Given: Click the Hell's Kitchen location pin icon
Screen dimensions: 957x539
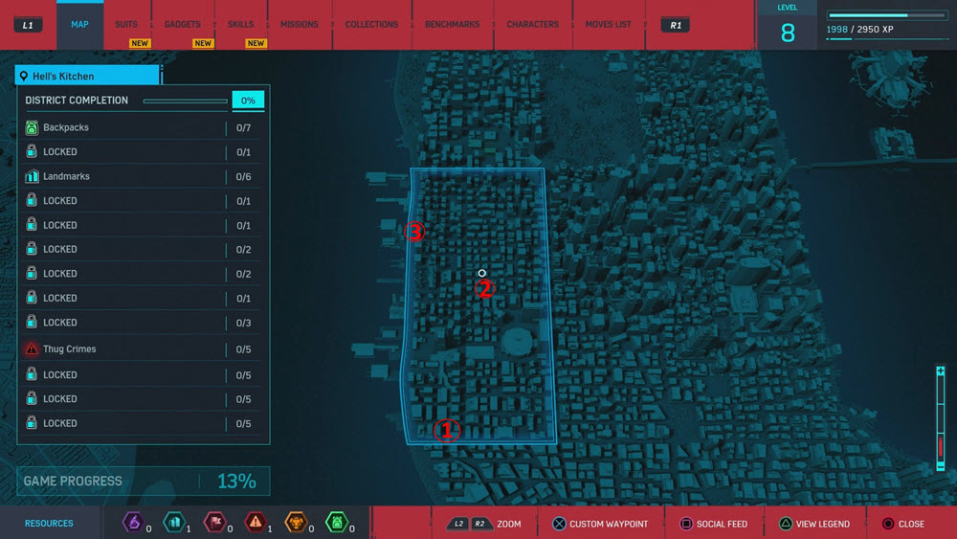Looking at the screenshot, I should (24, 77).
